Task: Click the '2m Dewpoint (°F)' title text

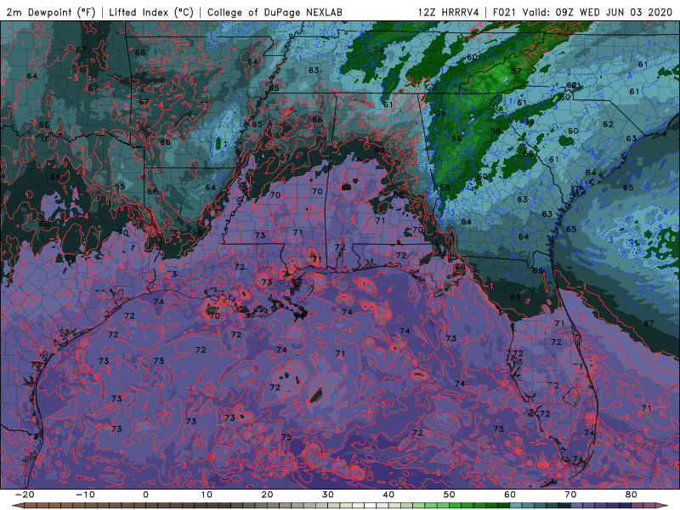Action: coord(51,12)
